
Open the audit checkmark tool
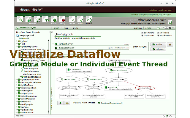coord(80,19)
